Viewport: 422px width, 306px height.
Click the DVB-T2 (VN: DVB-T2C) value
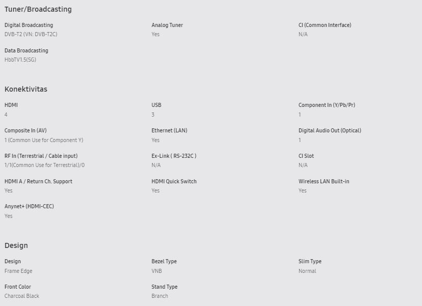tap(31, 34)
